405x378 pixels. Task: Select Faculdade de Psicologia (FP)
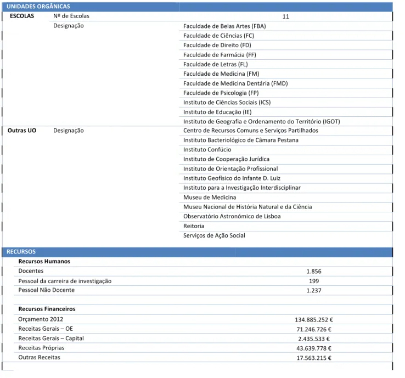(221, 93)
